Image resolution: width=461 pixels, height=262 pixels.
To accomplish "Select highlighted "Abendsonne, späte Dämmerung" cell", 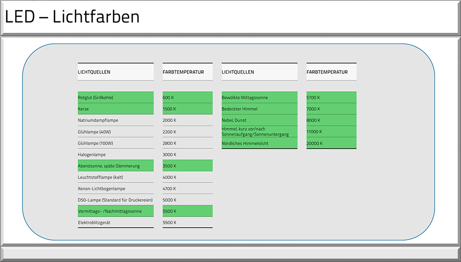I will pos(115,166).
